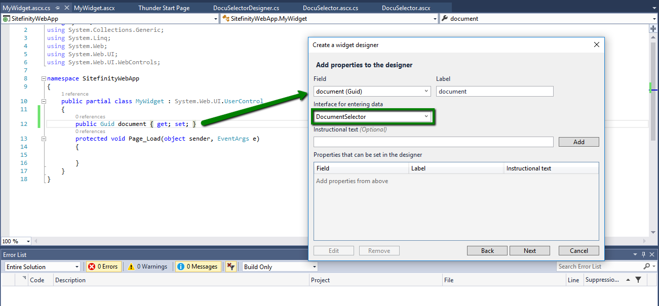Screen dimensions: 659x306
Task: Click the Add button in the dialog
Action: [579, 142]
